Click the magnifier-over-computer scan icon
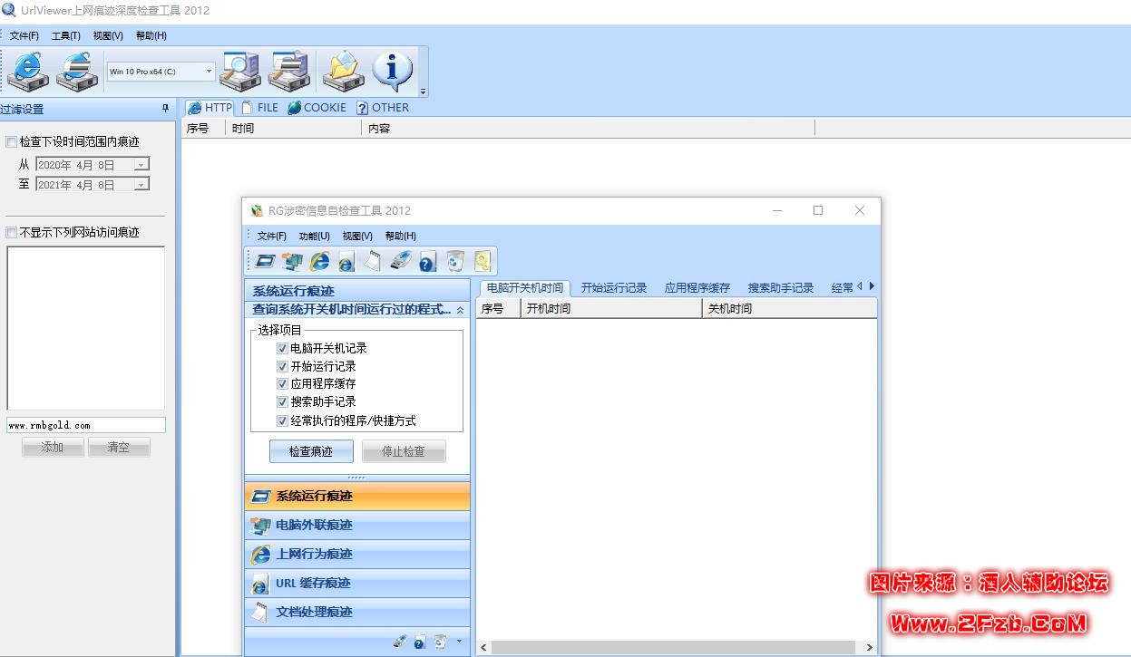1131x657 pixels. coord(240,70)
